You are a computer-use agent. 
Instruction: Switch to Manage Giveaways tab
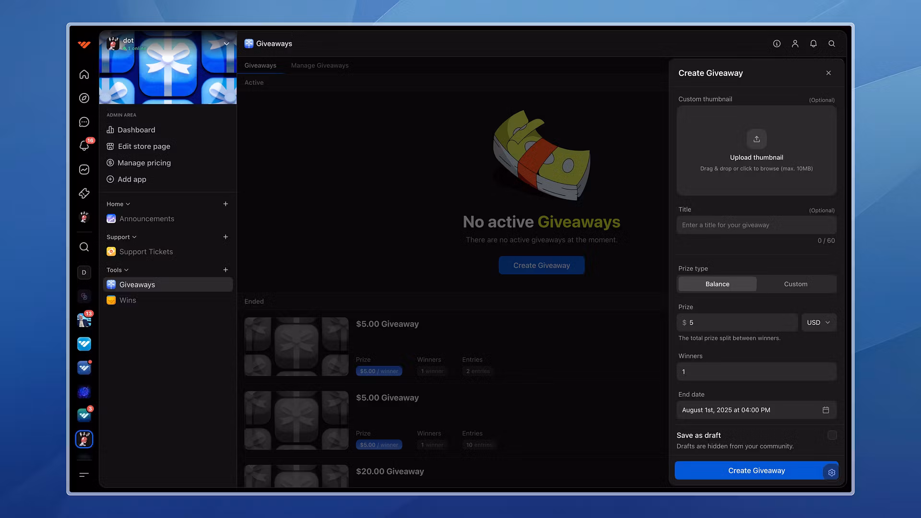[319, 65]
